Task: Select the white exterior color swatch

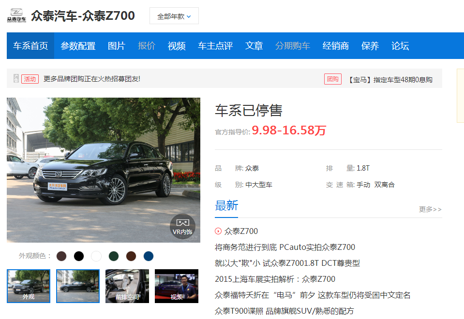Action: click(x=96, y=256)
